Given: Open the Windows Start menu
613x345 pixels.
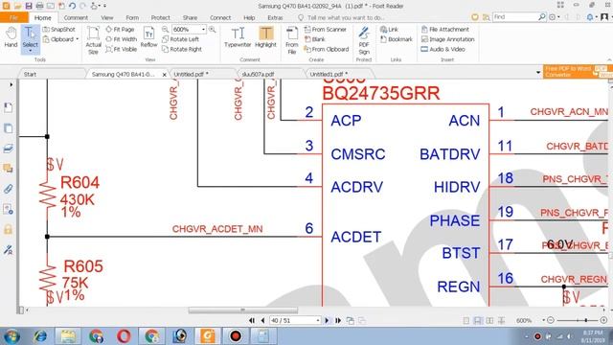Looking at the screenshot, I should coord(11,336).
